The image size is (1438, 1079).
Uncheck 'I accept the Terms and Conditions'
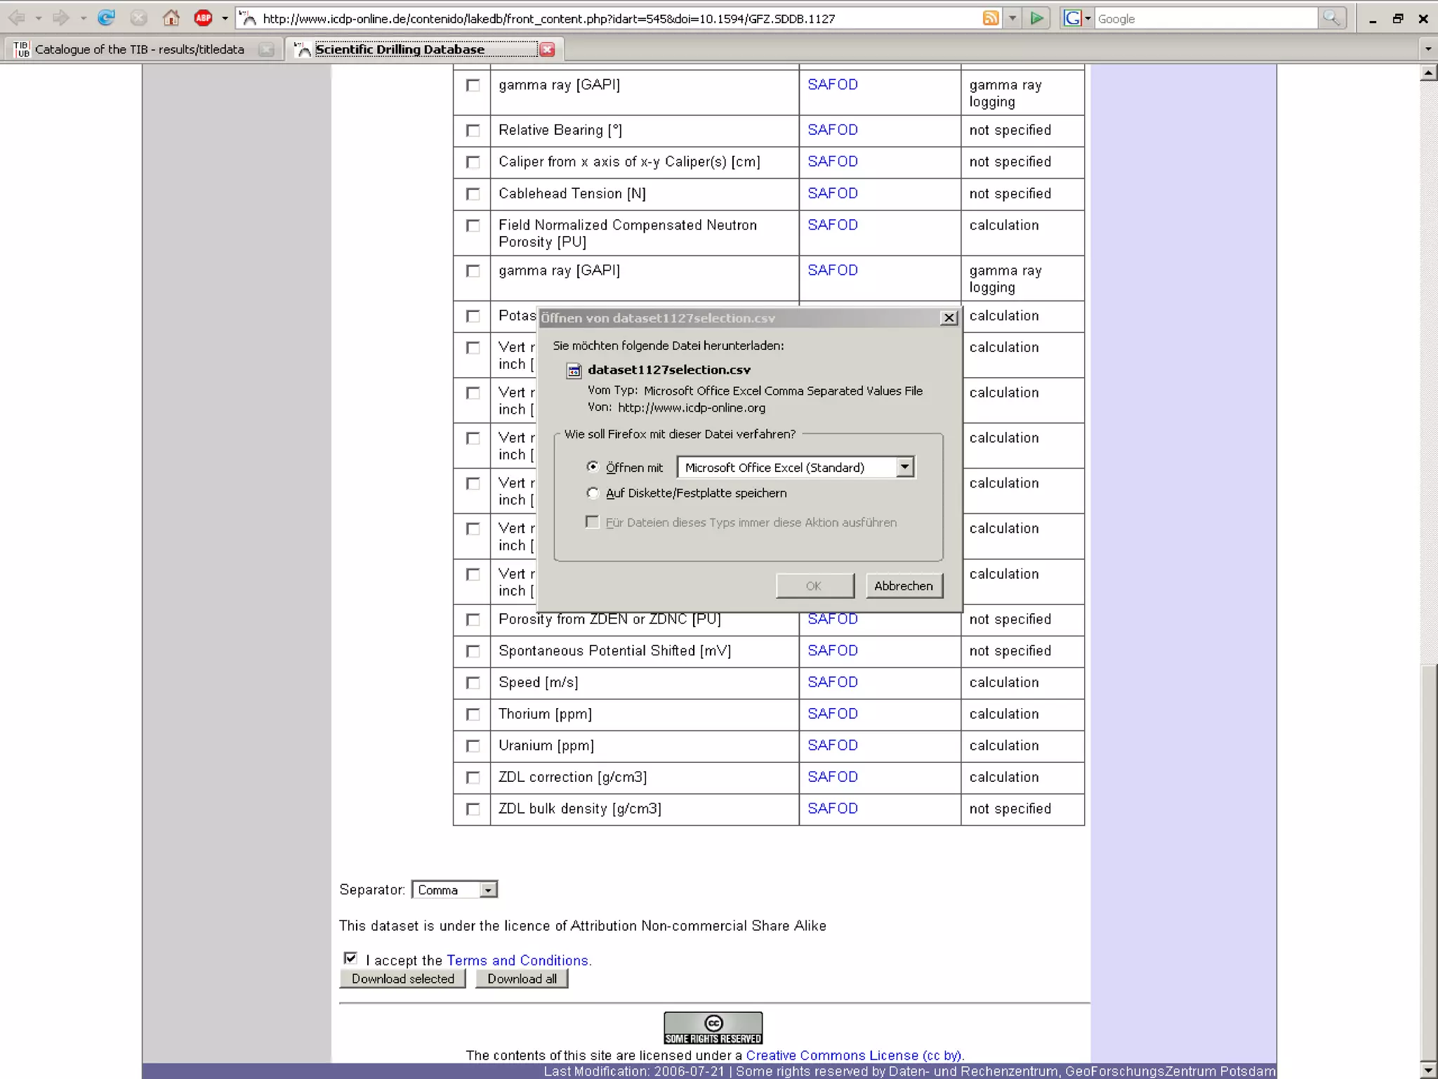[x=350, y=958]
